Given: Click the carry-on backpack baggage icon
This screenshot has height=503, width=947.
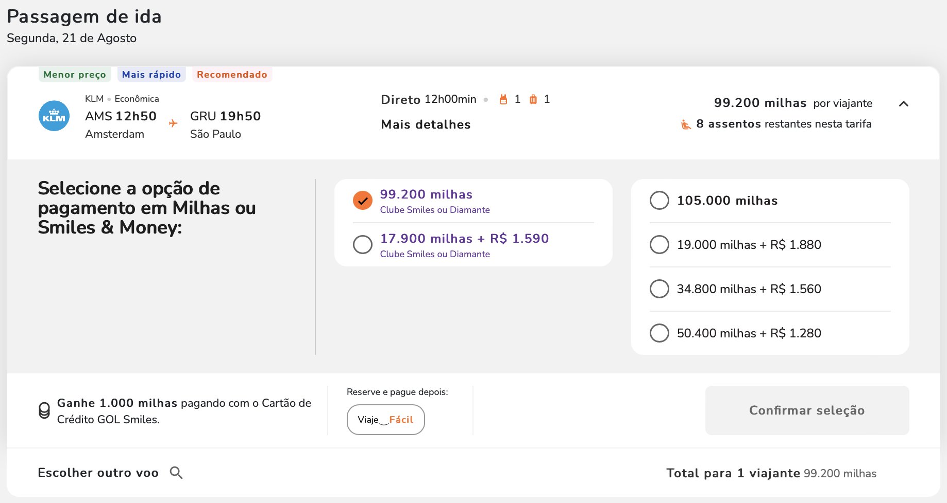Looking at the screenshot, I should (x=503, y=99).
